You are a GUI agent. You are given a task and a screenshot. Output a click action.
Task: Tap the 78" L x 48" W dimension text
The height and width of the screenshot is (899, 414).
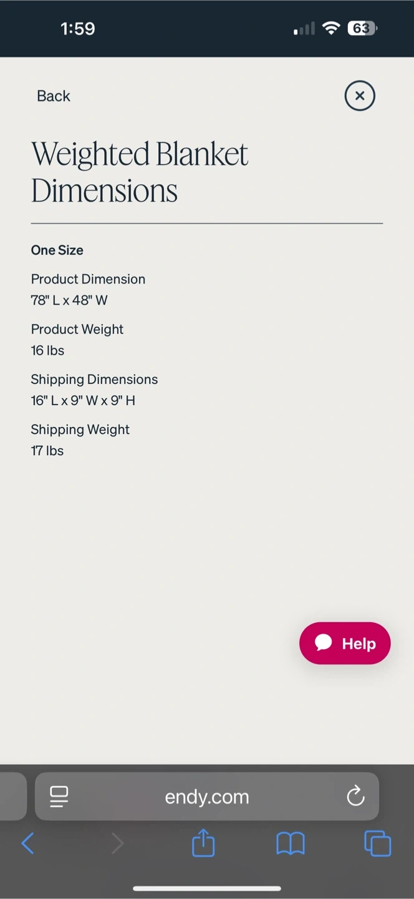69,300
